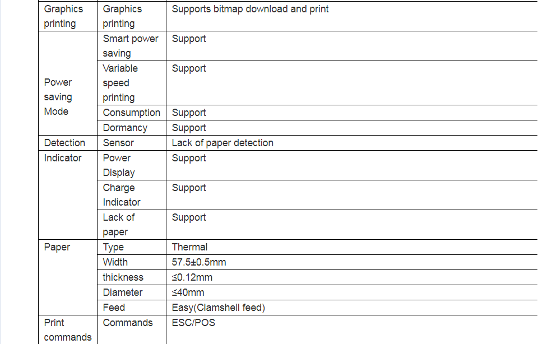Select the 'Smart power saving' cell
The image size is (538, 344).
(130, 46)
